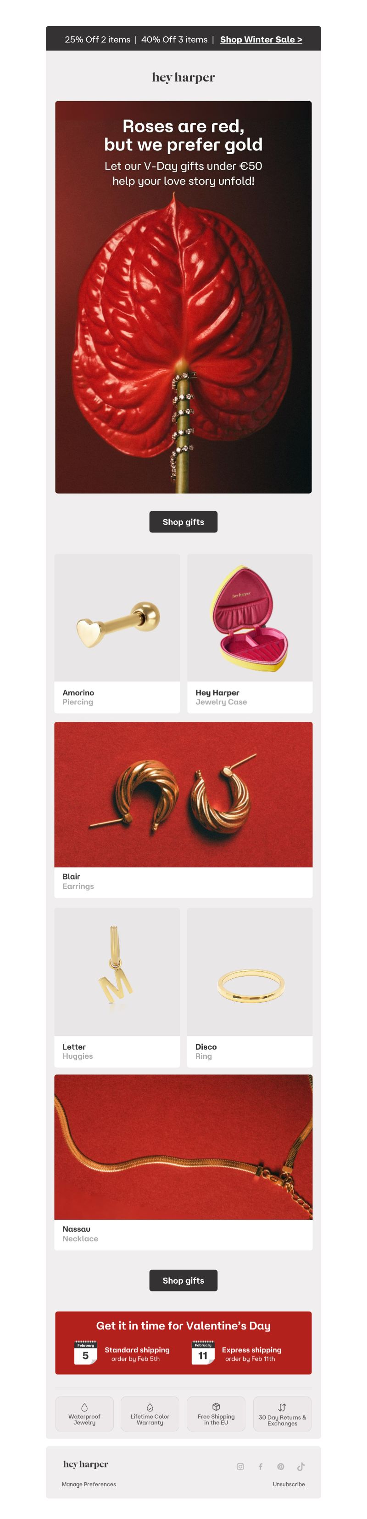
Task: Click the February 11 calendar icon
Action: click(203, 1353)
